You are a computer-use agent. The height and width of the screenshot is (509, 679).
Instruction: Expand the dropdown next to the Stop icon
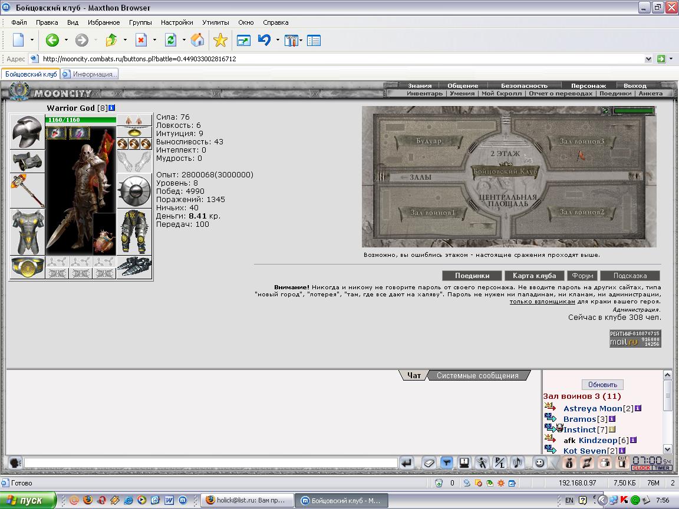click(154, 40)
